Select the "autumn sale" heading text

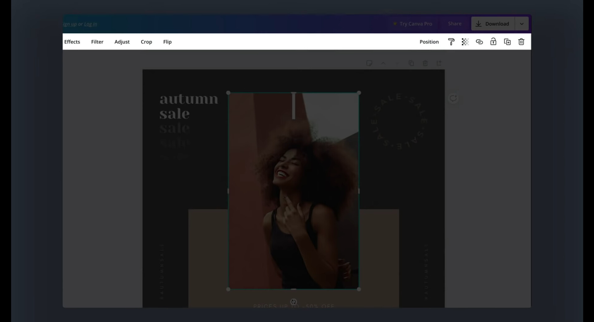tap(189, 106)
